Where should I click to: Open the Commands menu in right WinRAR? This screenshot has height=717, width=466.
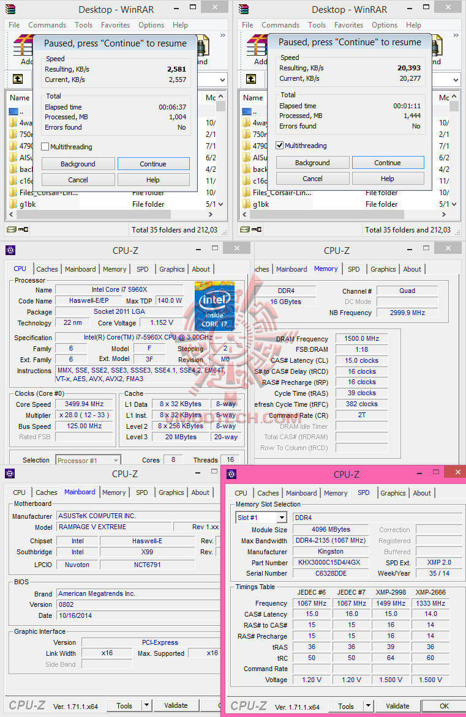280,24
